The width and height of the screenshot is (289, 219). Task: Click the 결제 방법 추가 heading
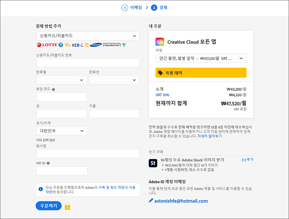[x=48, y=26]
